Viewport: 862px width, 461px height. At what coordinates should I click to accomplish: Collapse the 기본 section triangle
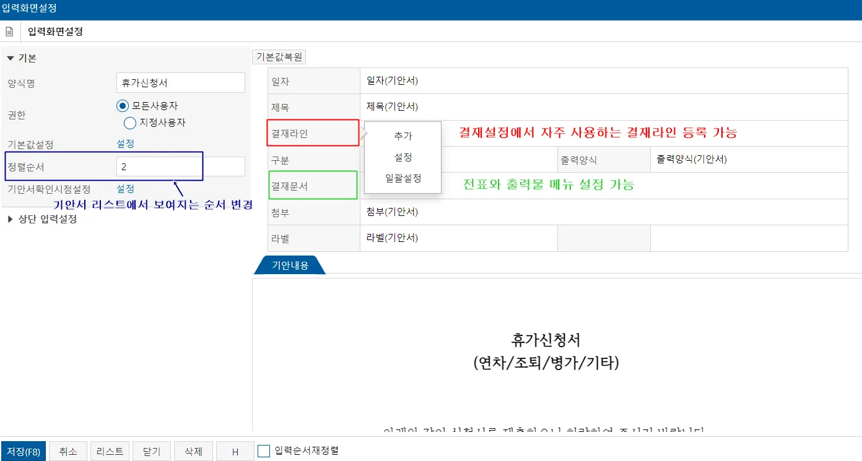[x=11, y=58]
